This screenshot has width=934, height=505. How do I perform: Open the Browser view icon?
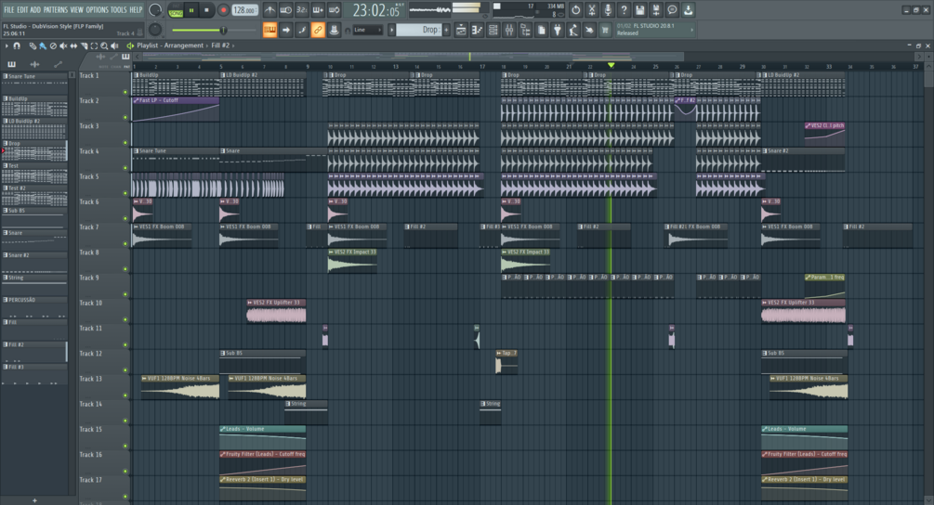(x=525, y=30)
